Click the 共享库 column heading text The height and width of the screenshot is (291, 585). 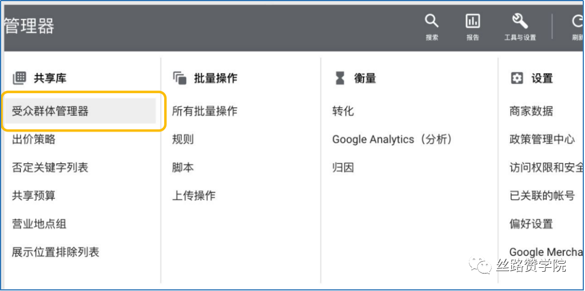50,78
